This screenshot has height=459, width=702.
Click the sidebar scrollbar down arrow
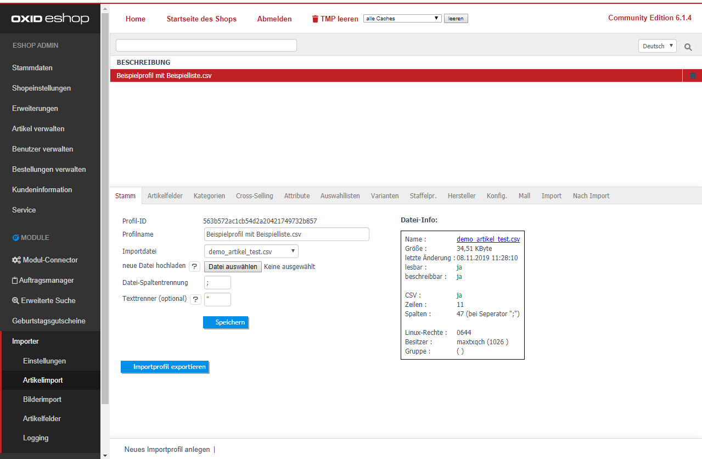tap(105, 455)
